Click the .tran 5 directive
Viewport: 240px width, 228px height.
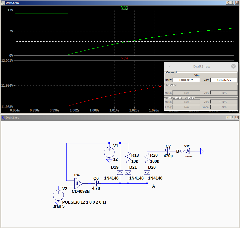tap(59, 206)
